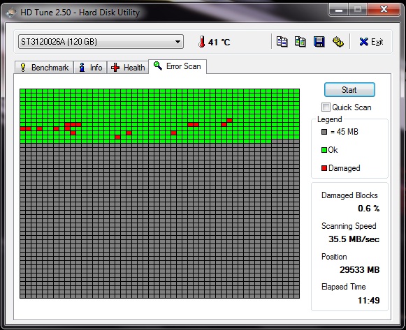Click the blue X Exit icon
The image size is (406, 330).
point(363,42)
